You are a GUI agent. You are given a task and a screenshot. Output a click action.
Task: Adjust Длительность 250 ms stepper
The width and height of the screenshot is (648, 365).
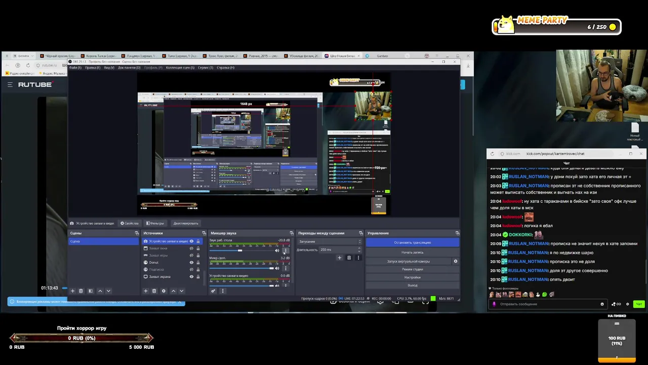(x=360, y=250)
